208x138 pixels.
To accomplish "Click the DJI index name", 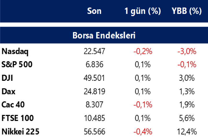I will pyautogui.click(x=7, y=78).
